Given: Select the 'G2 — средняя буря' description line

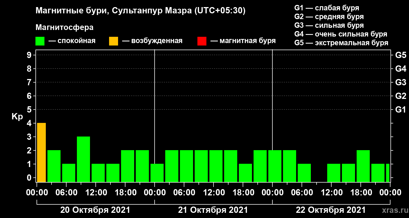Looking at the screenshot, I should (x=329, y=17).
